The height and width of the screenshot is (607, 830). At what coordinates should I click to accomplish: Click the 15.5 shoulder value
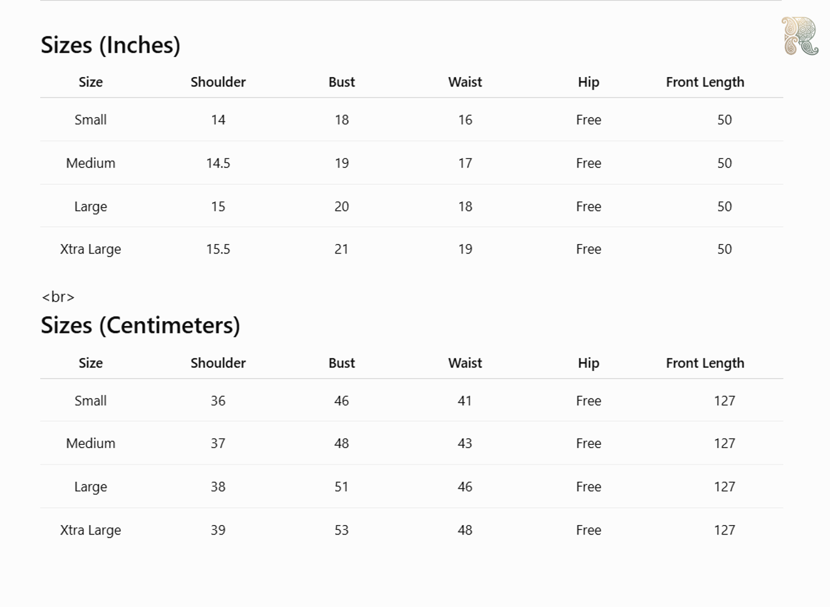(218, 249)
